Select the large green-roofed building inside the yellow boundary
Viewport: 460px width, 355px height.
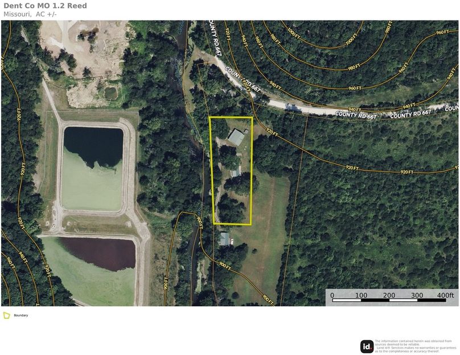coord(236,137)
